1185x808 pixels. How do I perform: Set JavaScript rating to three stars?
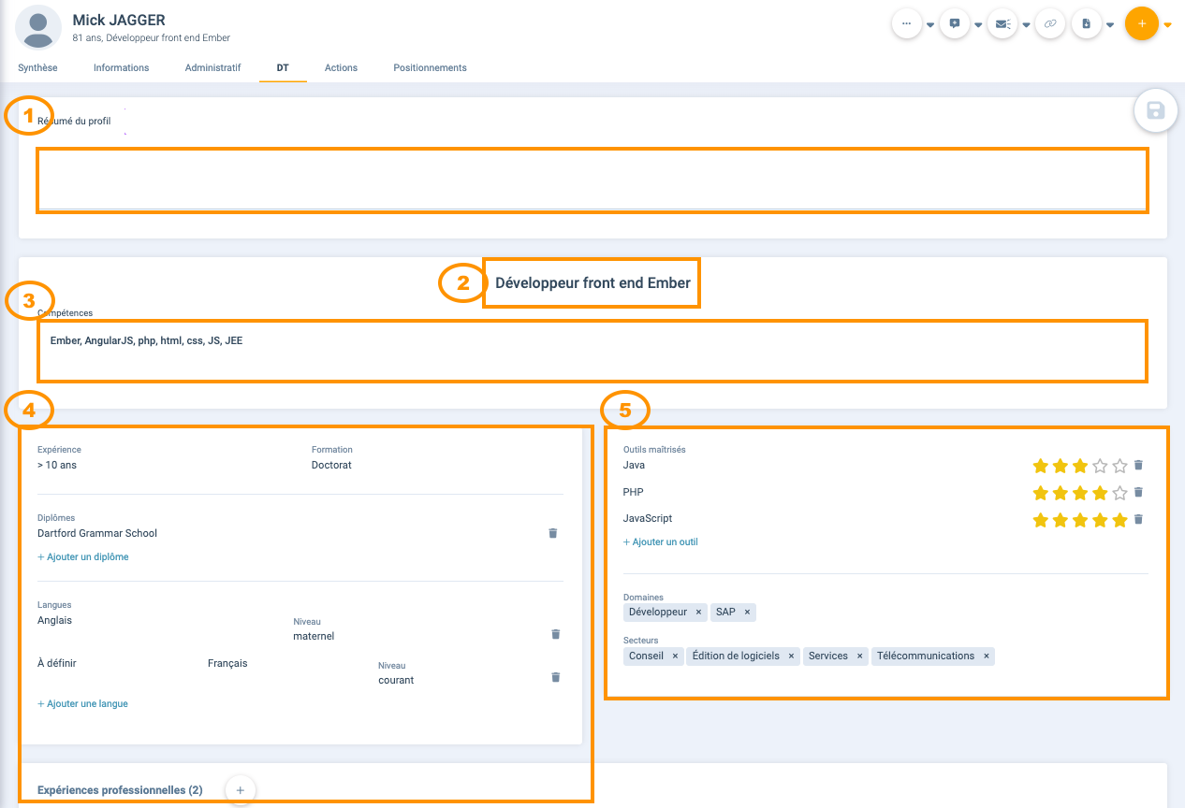[1080, 520]
